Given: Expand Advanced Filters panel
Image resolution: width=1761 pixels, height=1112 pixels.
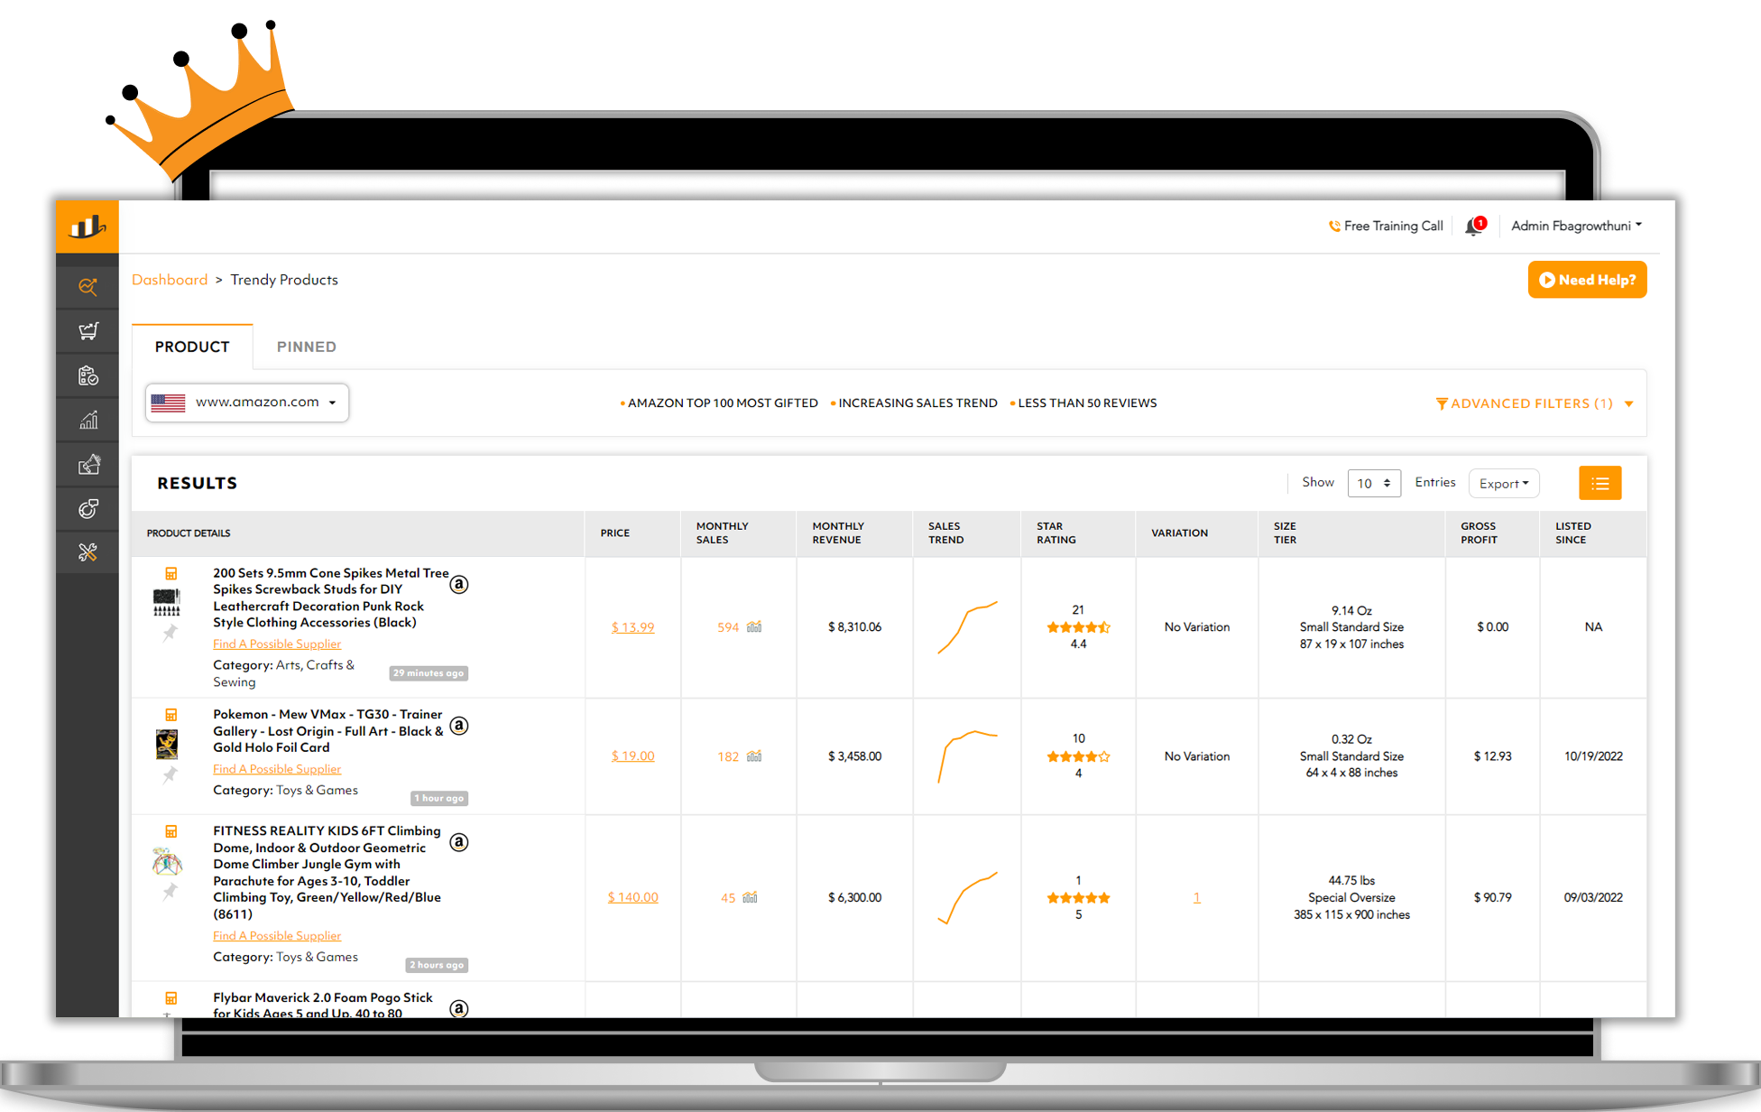Looking at the screenshot, I should click(1534, 403).
